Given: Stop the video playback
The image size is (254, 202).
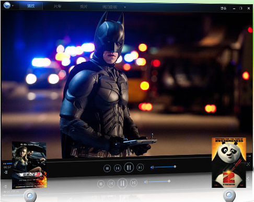Looking at the screenshot, I should [107, 169].
